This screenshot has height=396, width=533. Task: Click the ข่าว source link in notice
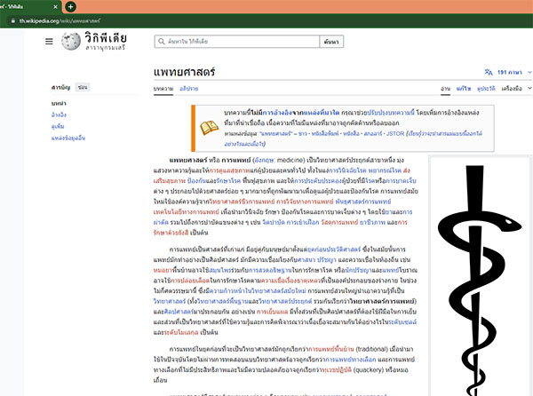(303, 133)
